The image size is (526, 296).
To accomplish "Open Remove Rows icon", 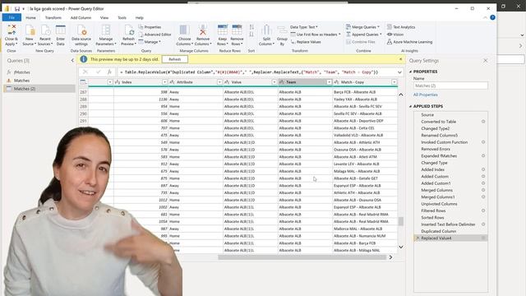I will coord(237,30).
